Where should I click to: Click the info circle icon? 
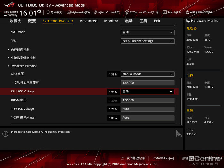point(5,134)
